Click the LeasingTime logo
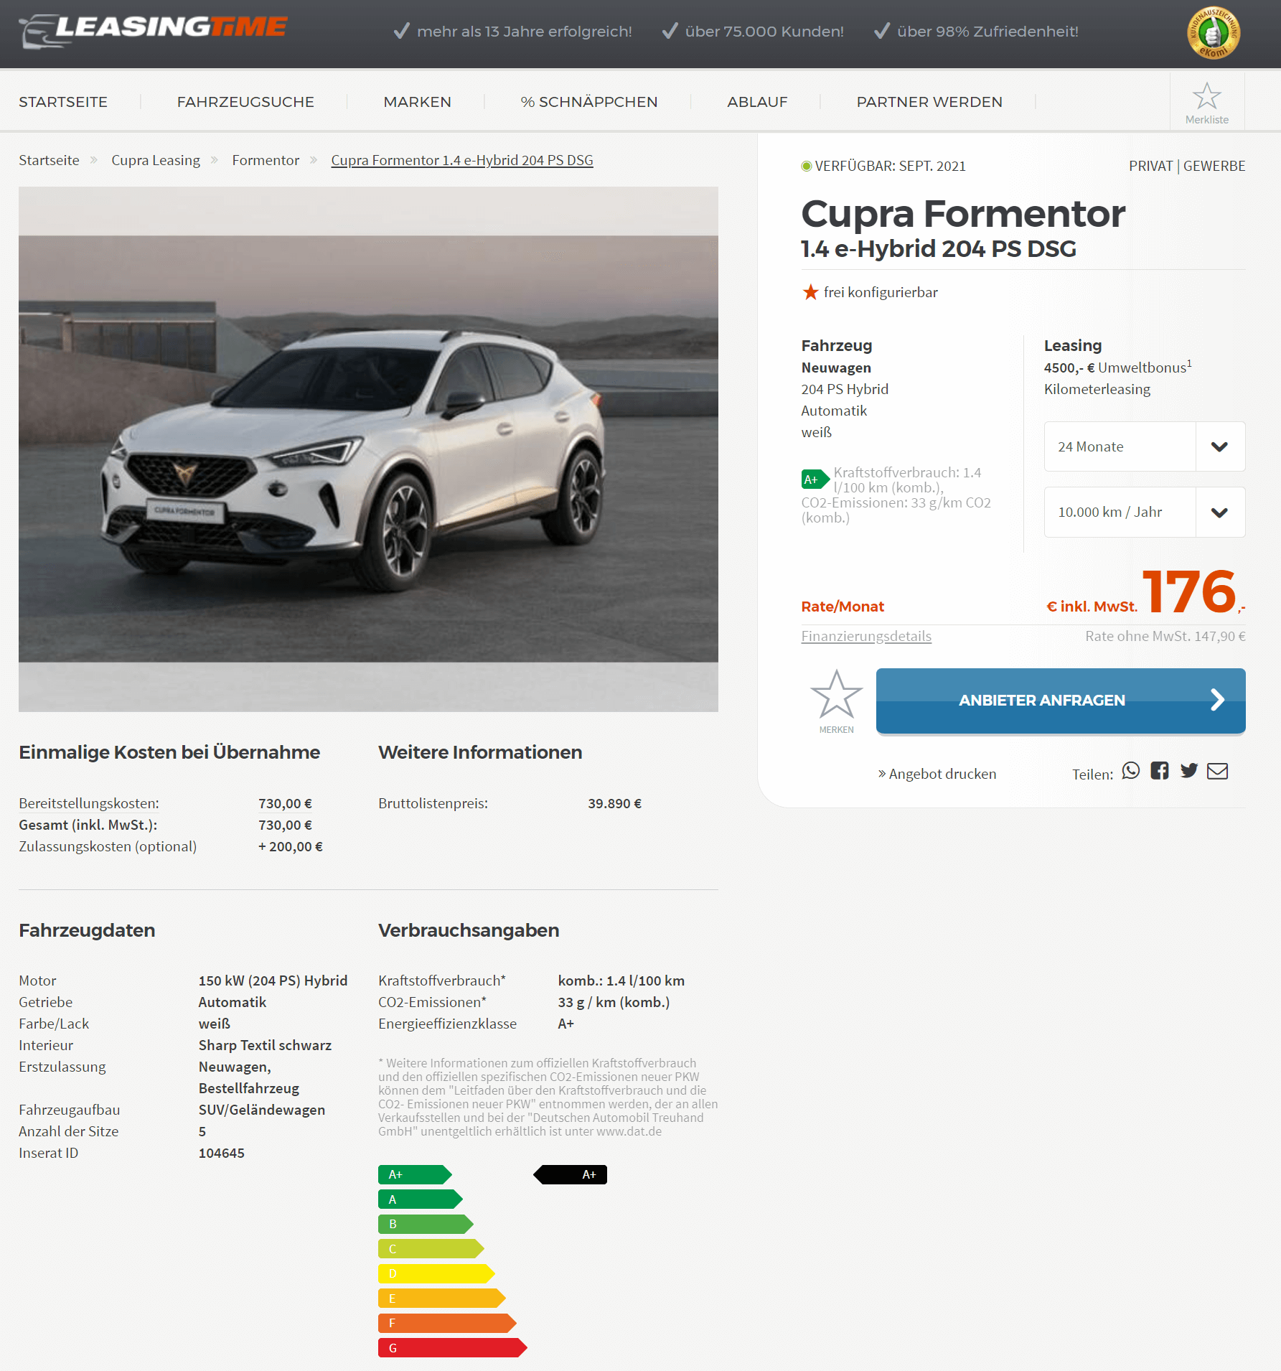This screenshot has width=1281, height=1371. pos(153,30)
